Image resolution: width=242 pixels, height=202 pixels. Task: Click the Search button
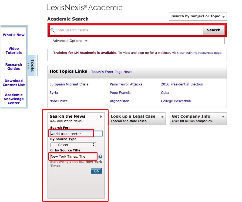(214, 30)
